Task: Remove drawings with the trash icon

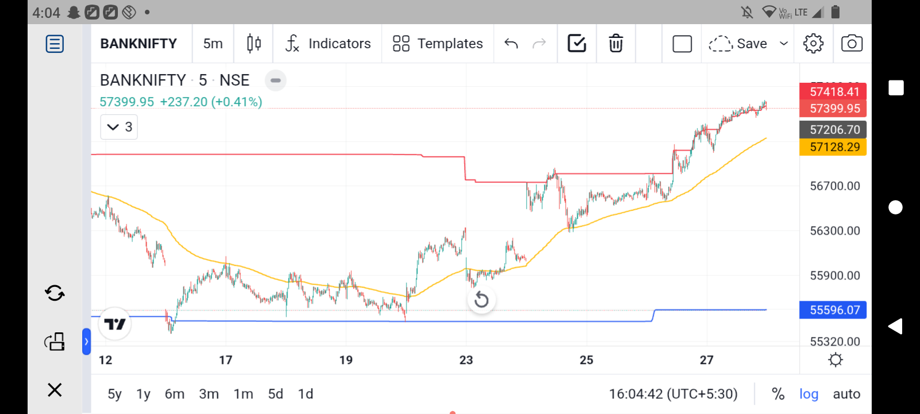Action: (x=616, y=44)
